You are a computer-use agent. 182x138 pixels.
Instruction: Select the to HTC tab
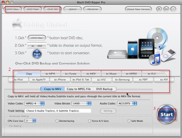[x=102, y=80]
